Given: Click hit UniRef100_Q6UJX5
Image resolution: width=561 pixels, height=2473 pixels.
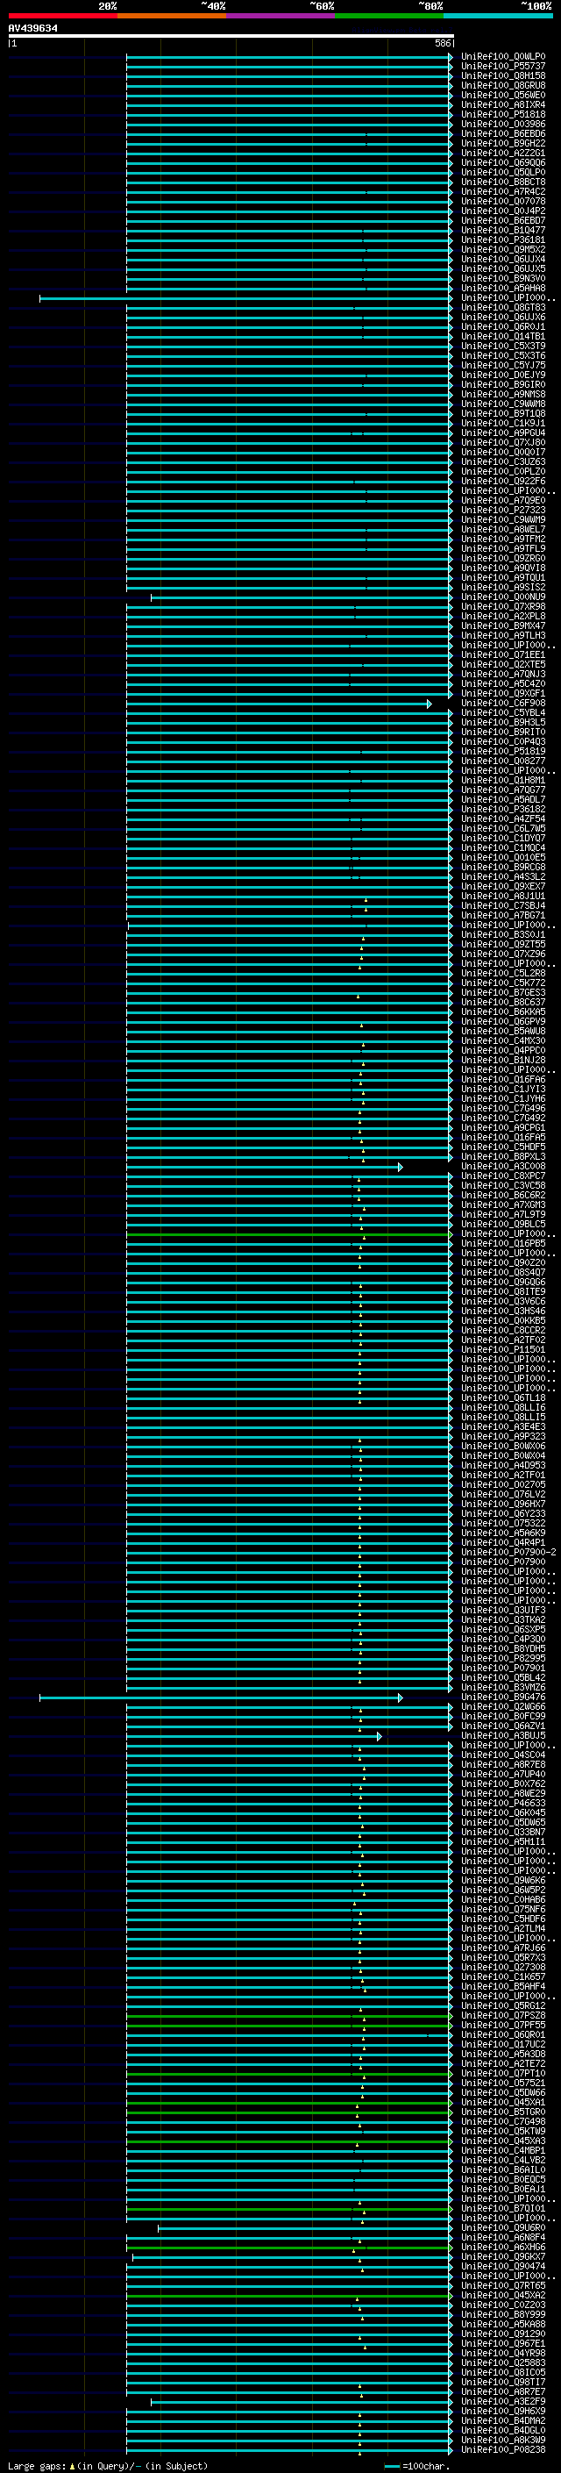Looking at the screenshot, I should click(x=502, y=268).
